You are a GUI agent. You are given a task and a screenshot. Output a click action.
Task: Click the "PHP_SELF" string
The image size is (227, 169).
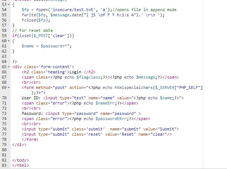pos(188,88)
